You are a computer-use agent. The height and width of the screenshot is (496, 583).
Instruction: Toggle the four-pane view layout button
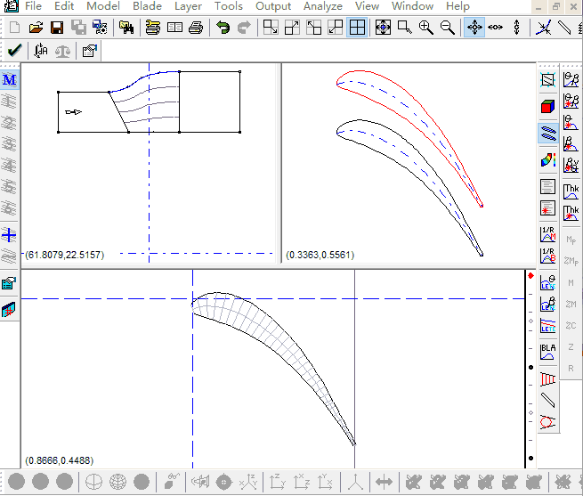(356, 28)
